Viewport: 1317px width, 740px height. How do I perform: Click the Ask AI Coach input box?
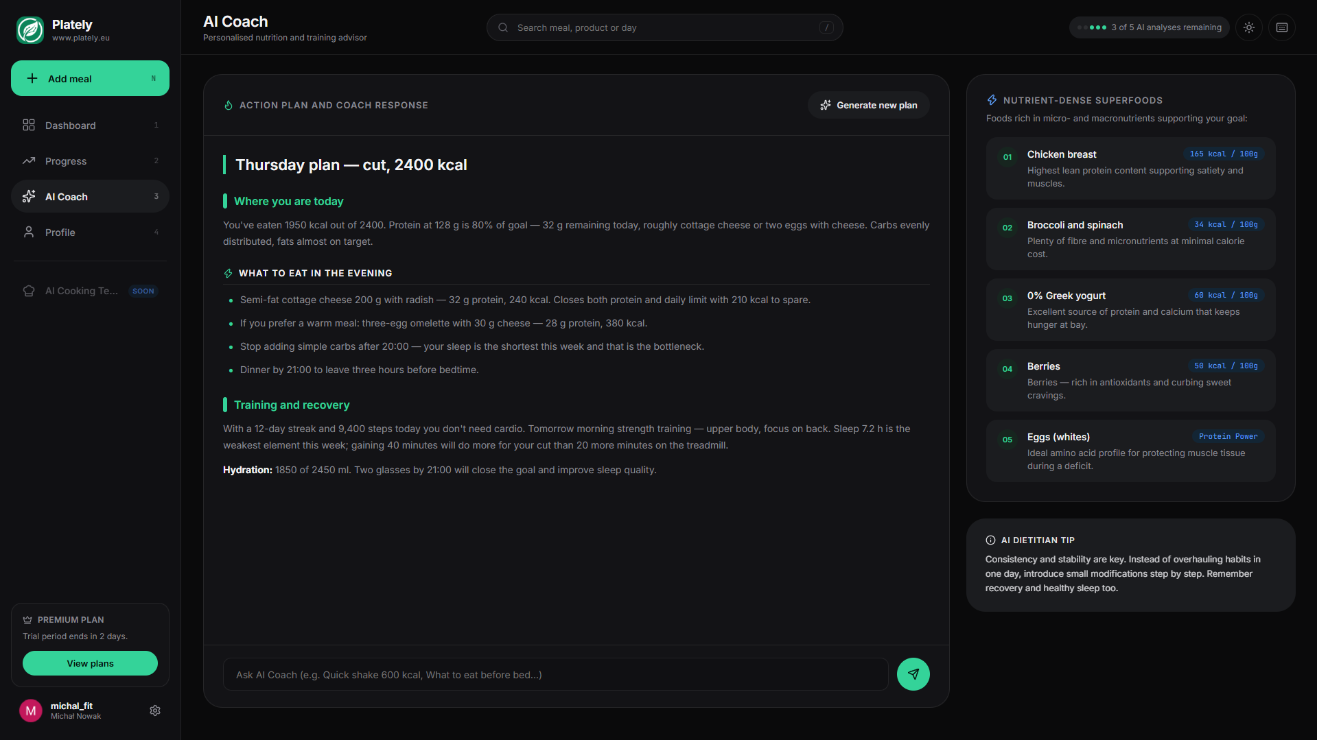tap(555, 674)
